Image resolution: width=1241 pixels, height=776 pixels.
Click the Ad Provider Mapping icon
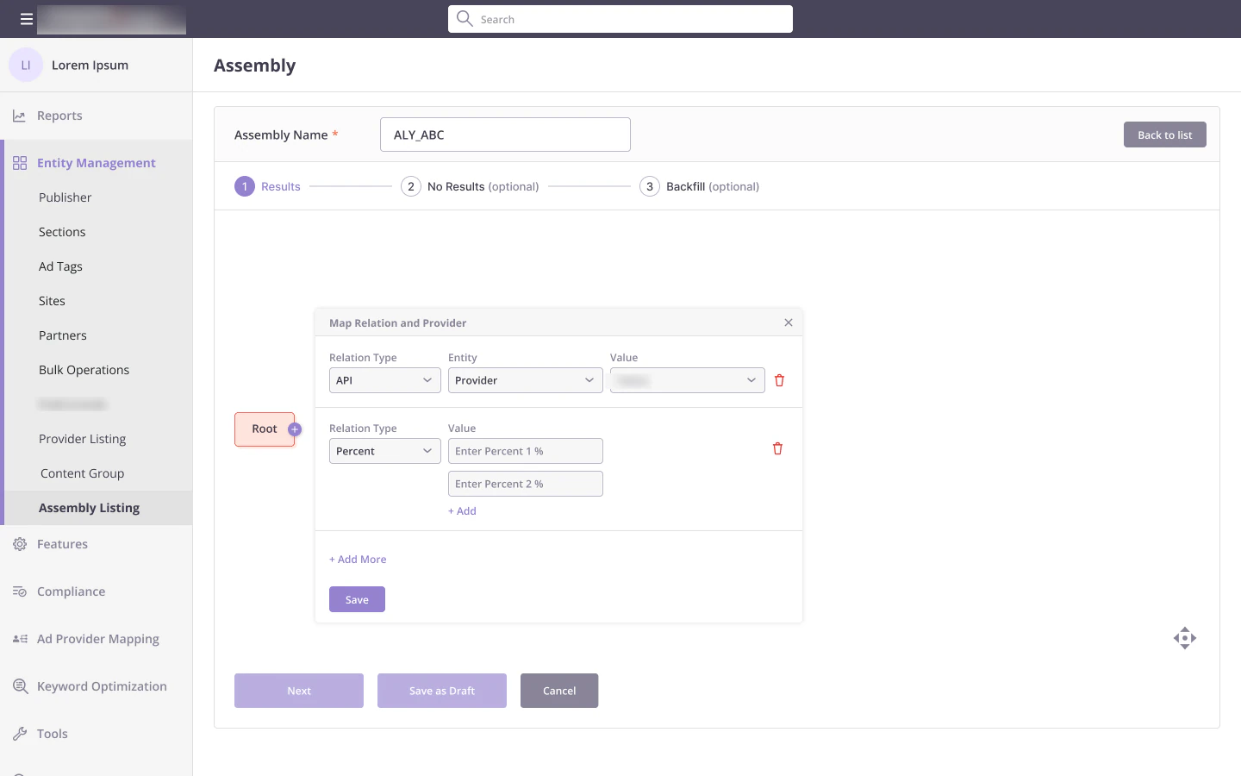(x=20, y=639)
